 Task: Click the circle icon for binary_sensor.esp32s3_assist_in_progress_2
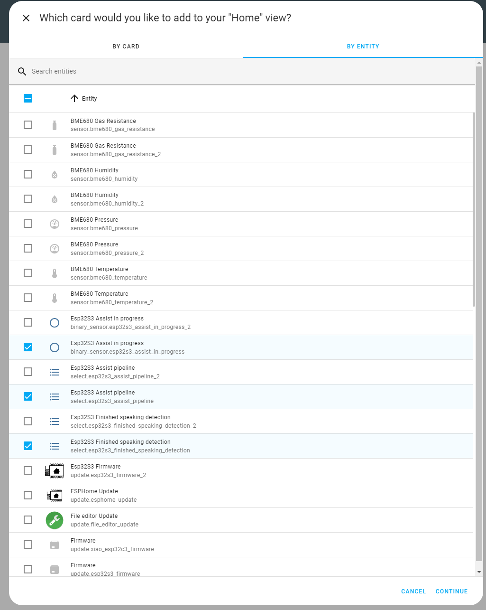[x=55, y=323]
